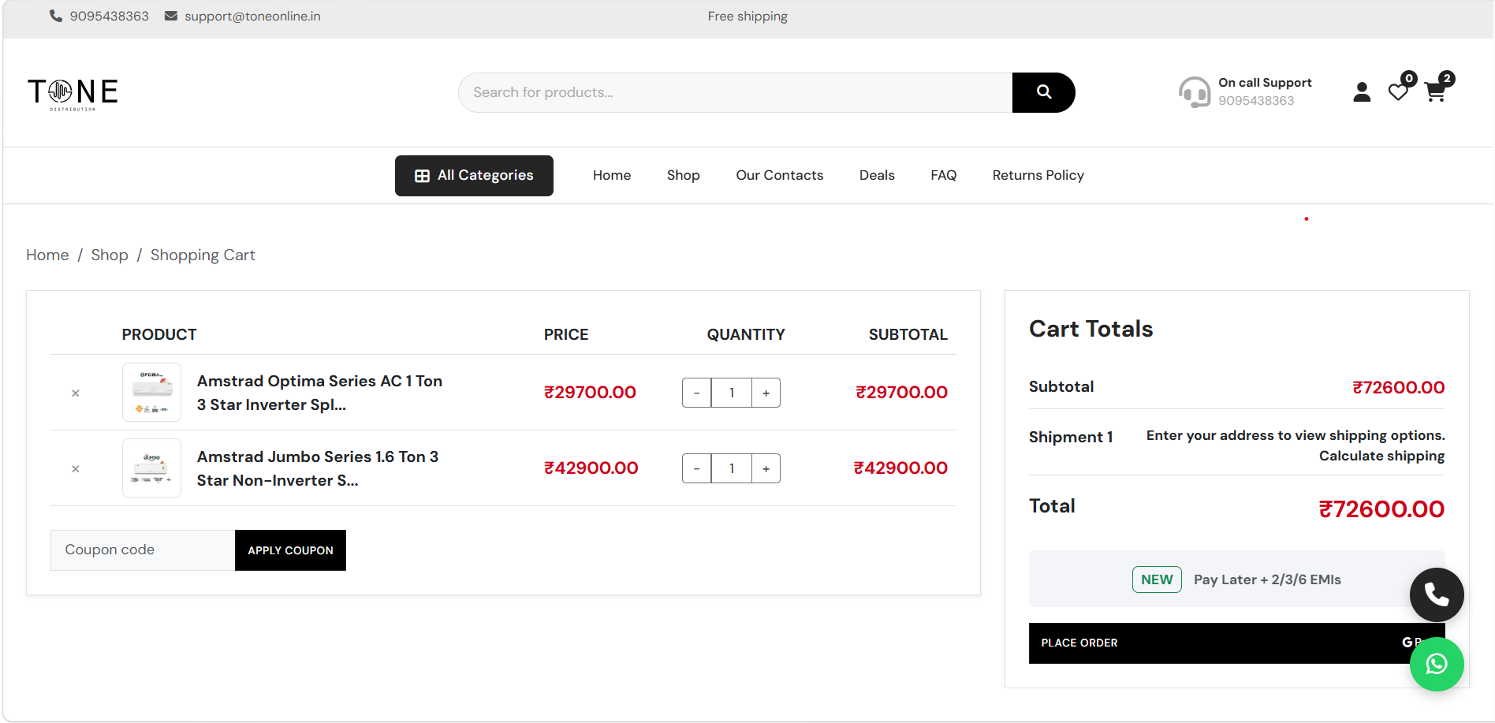Remove Amstrad Optima AC from cart
This screenshot has height=723, width=1495.
(76, 393)
